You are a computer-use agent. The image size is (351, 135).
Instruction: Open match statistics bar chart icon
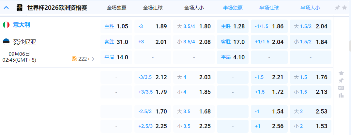[x=341, y=95]
